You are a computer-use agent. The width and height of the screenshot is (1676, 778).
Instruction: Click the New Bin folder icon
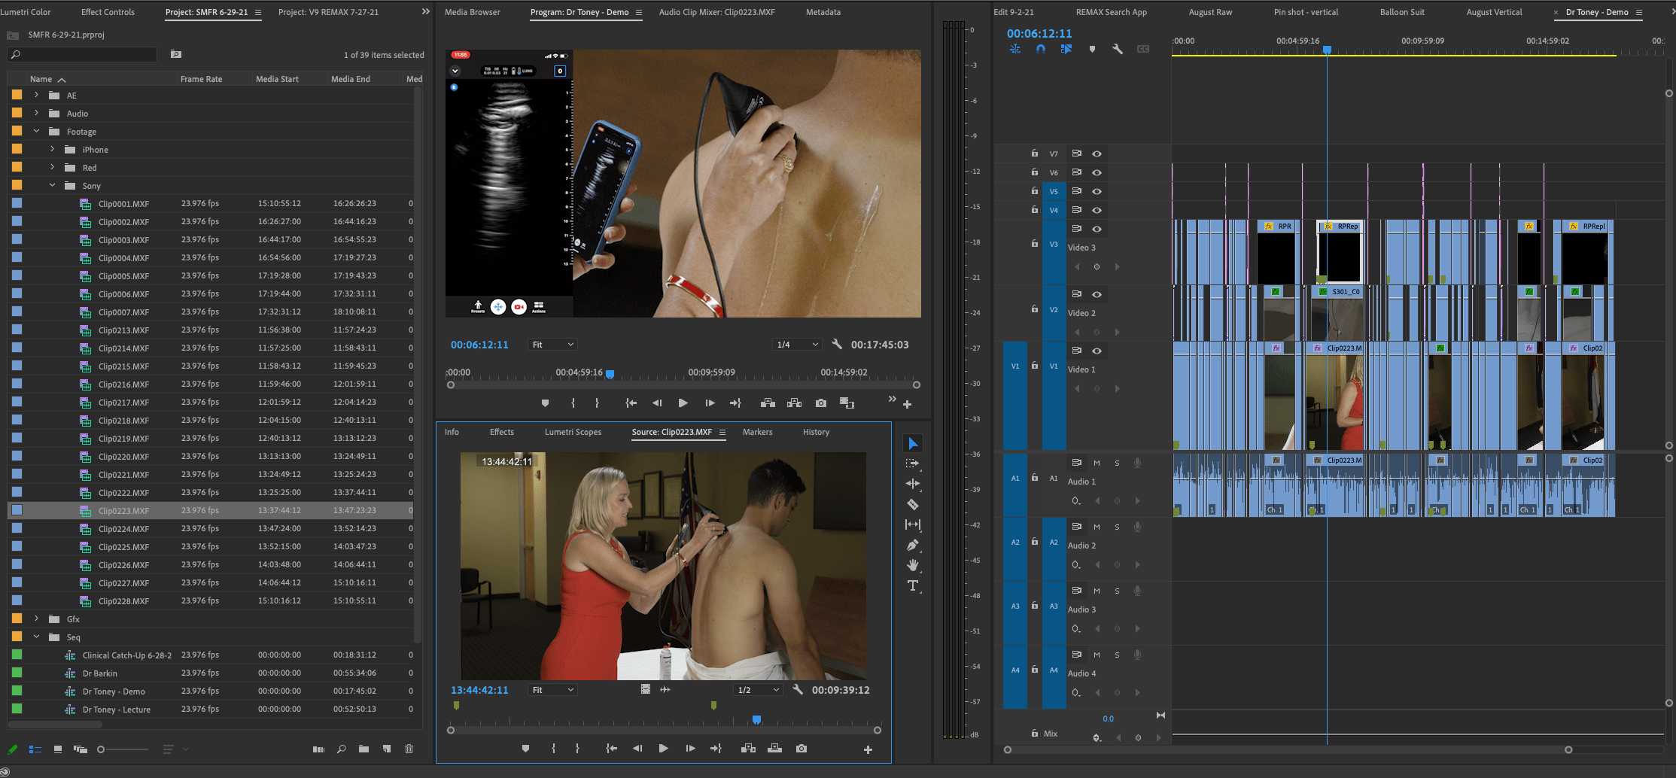[x=363, y=749]
